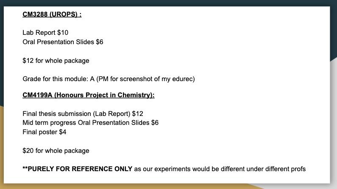The width and height of the screenshot is (337, 189).
Task: Click the "$12 for whole package" line
Action: (56, 61)
